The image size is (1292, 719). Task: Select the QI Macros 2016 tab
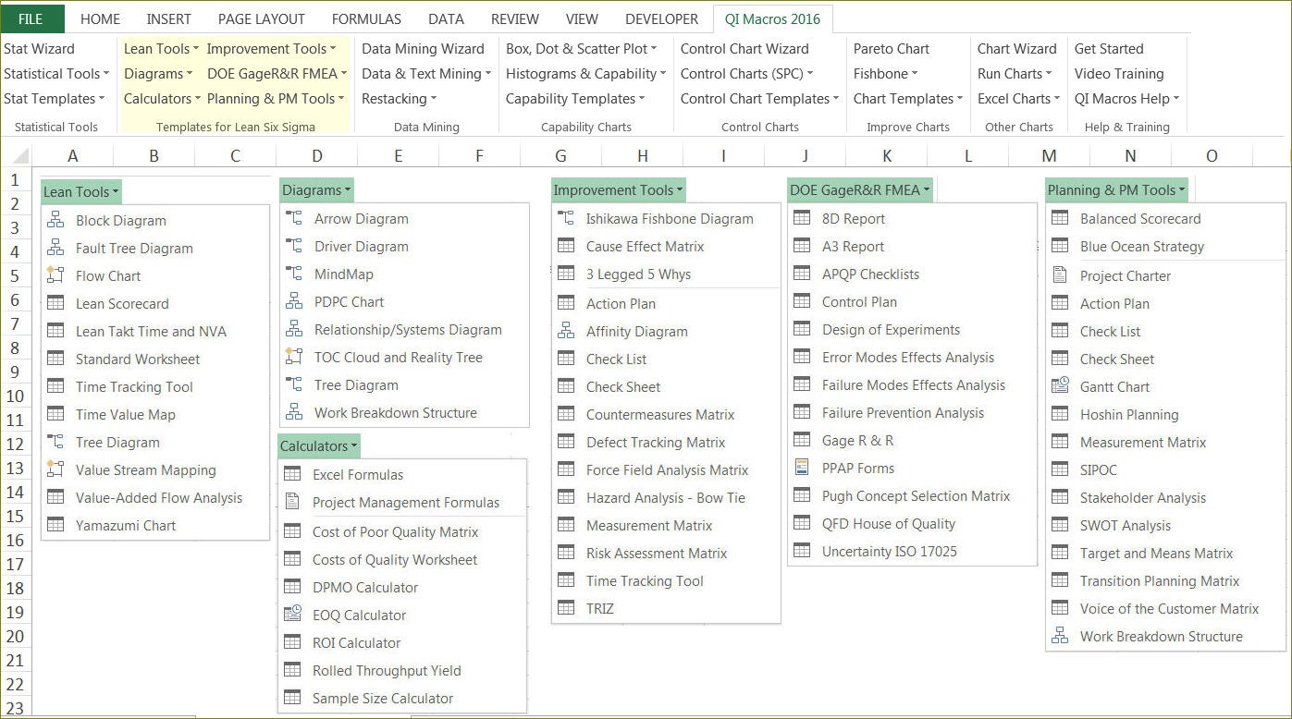(x=773, y=18)
